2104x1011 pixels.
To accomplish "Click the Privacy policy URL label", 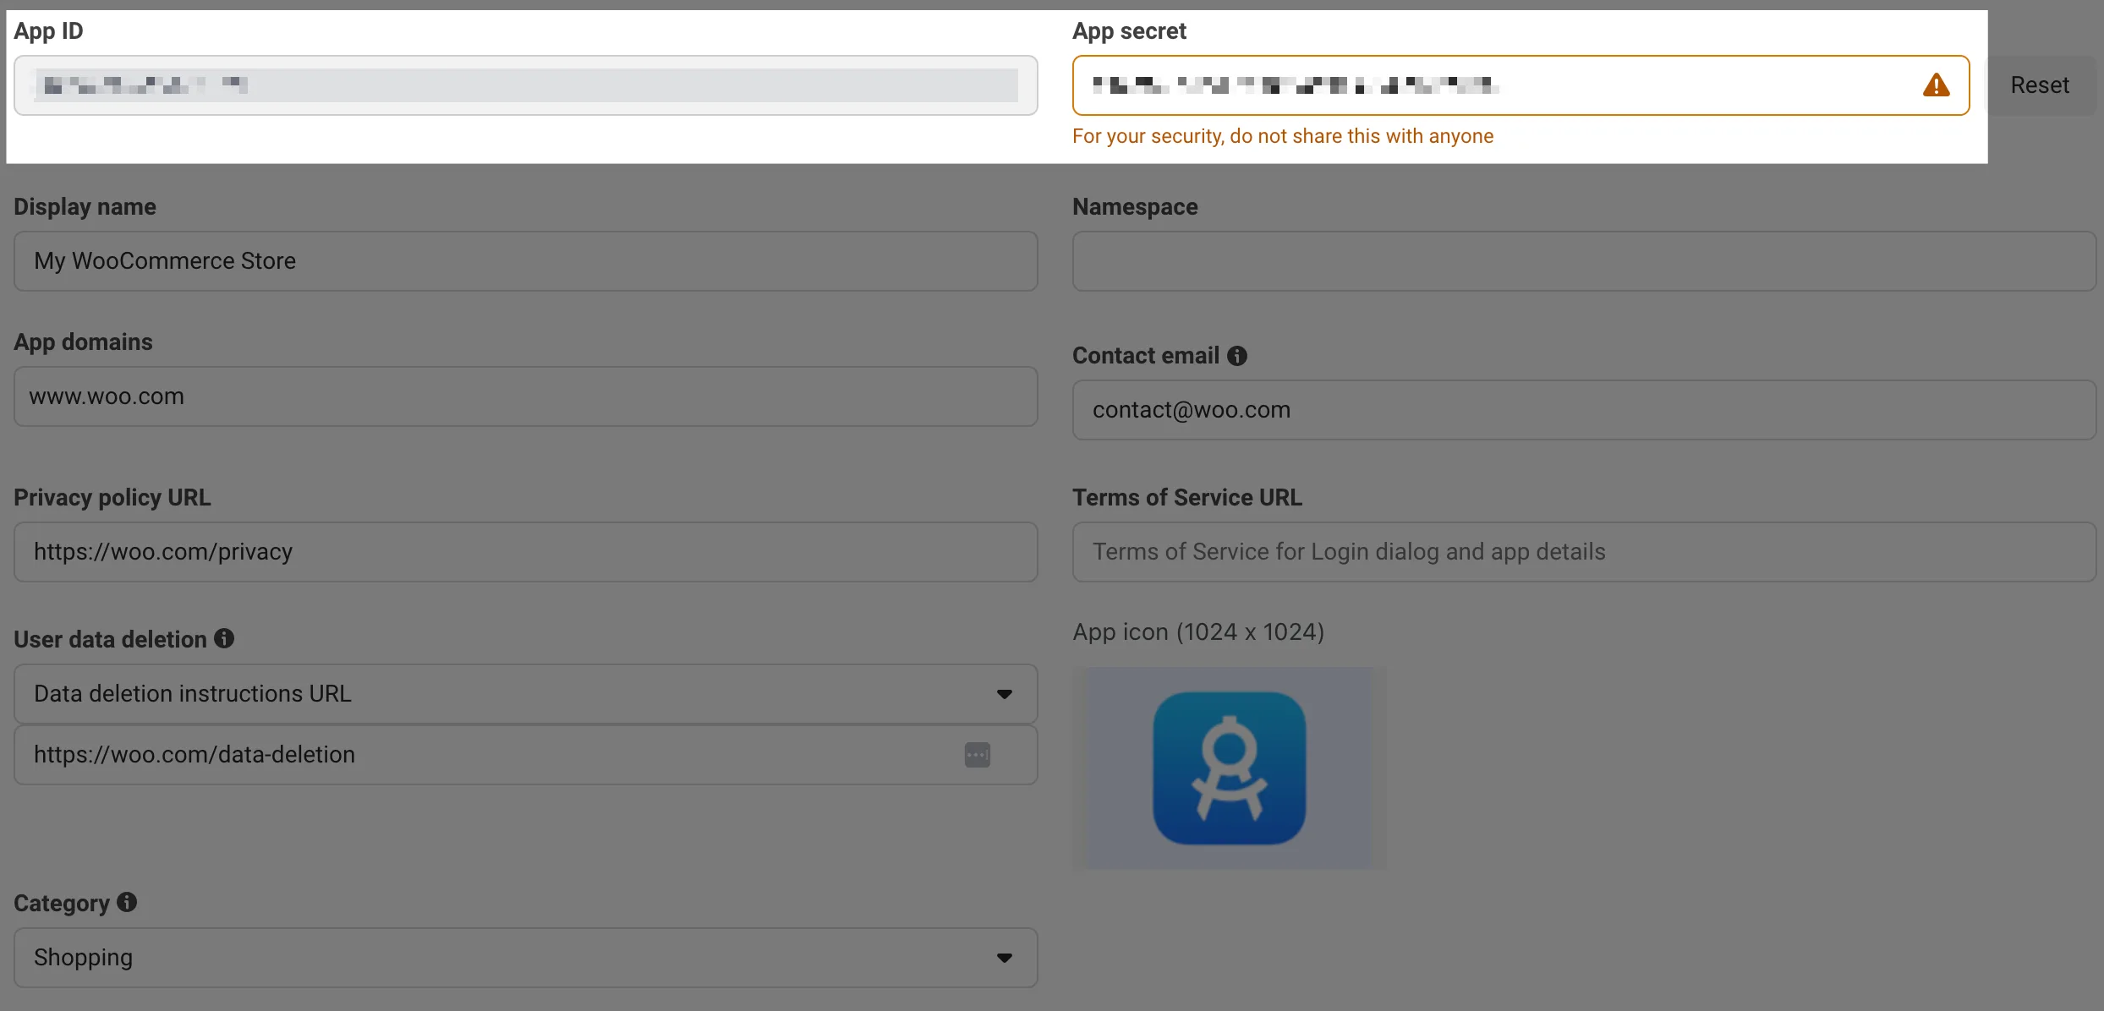I will coord(112,498).
